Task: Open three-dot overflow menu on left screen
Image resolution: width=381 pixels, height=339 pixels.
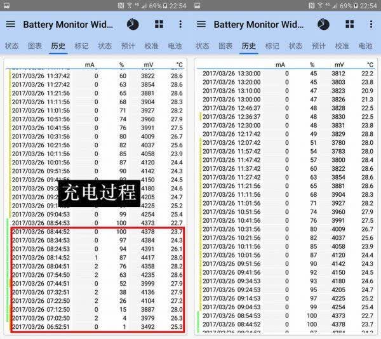Action: tap(180, 24)
